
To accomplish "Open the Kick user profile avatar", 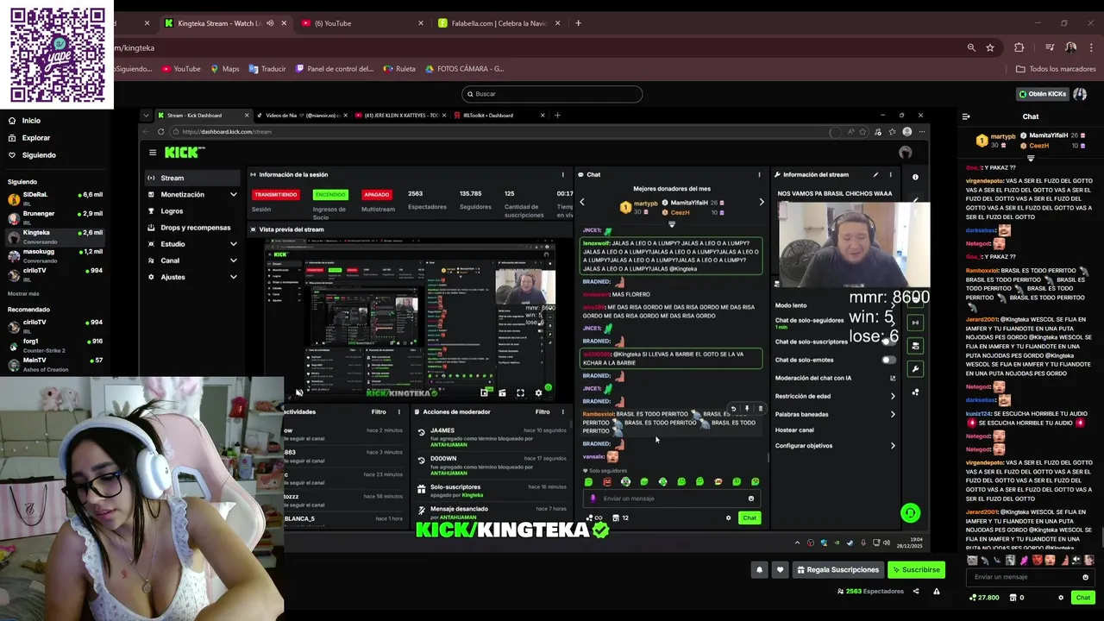I will click(1080, 94).
